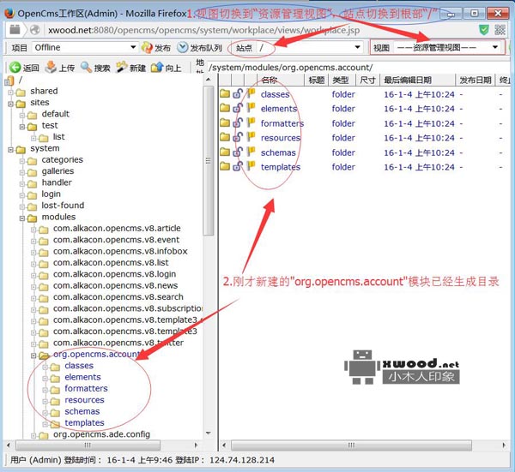Sort by the 最后编辑日期 column header
Screen dimensions: 515x472
pos(417,80)
